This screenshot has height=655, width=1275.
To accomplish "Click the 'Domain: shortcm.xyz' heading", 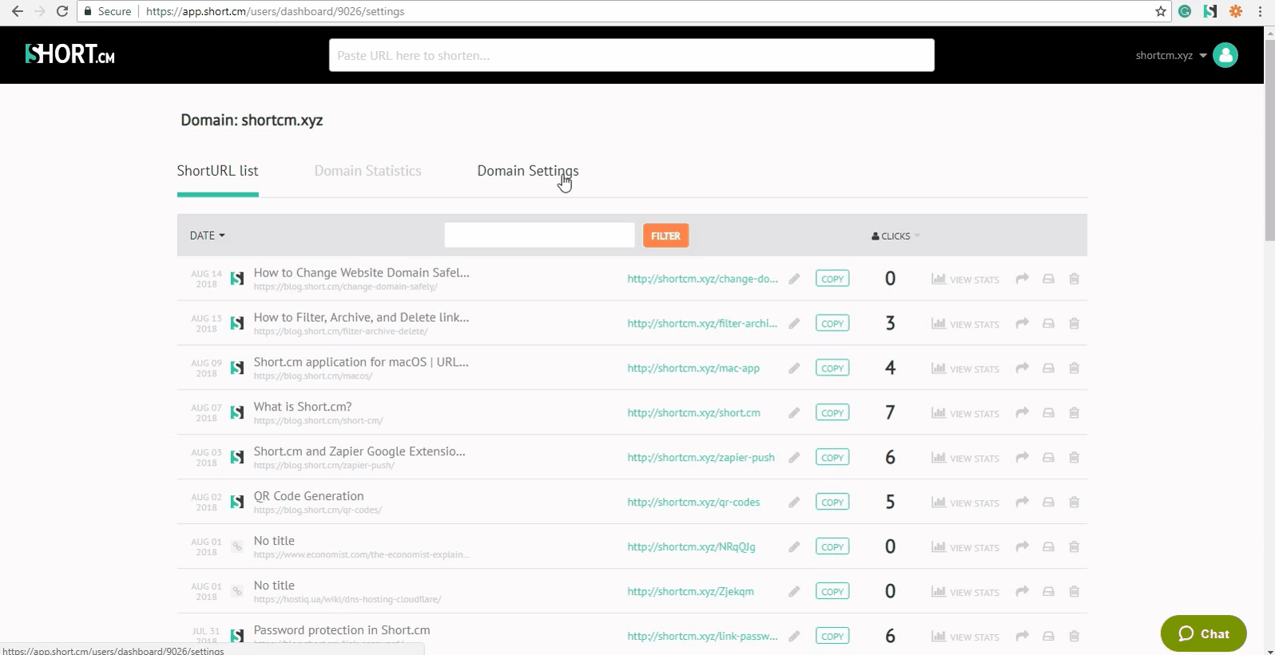I will 252,120.
